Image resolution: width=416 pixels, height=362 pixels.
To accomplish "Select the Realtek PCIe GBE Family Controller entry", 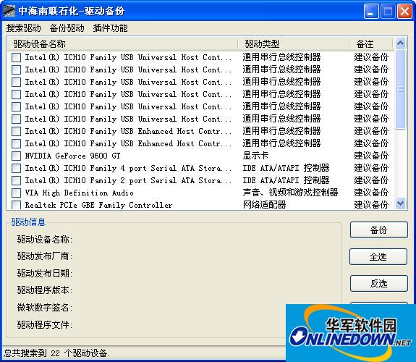I will pyautogui.click(x=98, y=205).
